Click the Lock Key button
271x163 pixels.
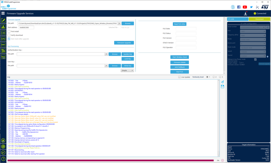pyautogui.click(x=128, y=59)
